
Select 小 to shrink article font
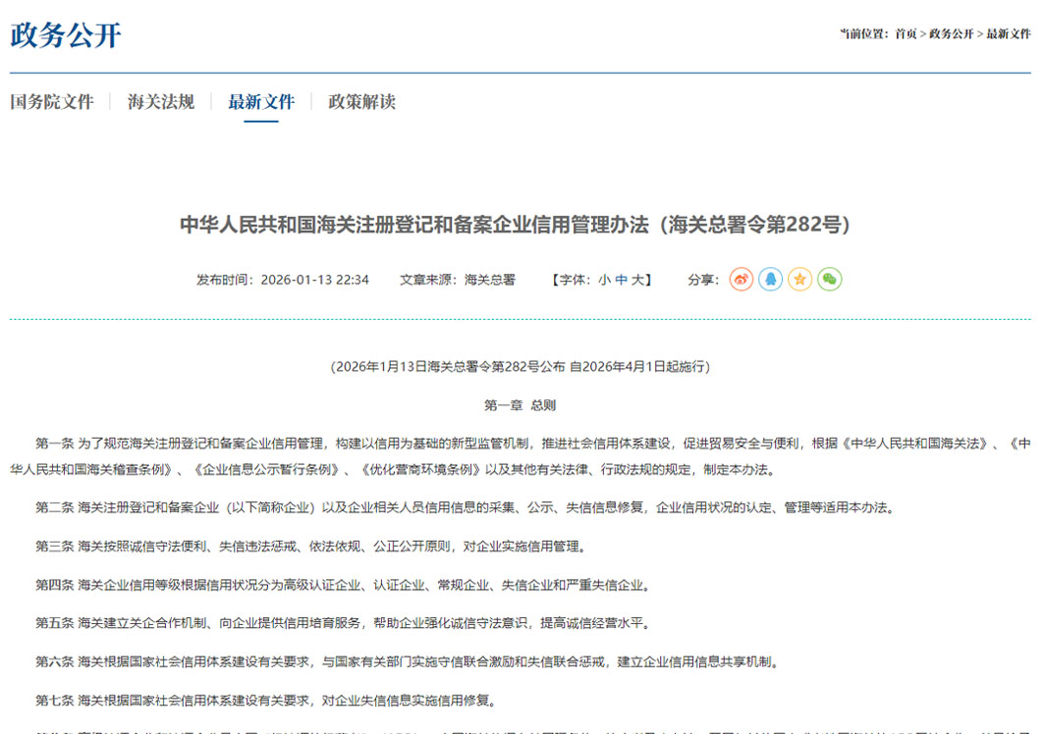click(x=605, y=280)
